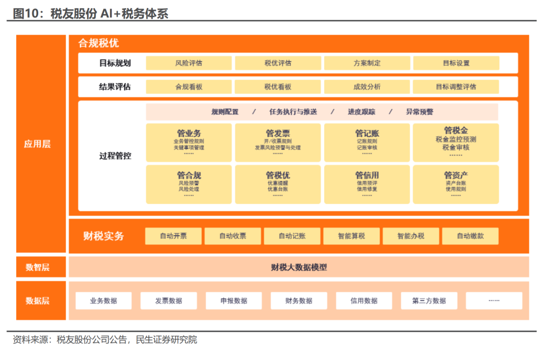Select the 信用数据 box

point(364,300)
